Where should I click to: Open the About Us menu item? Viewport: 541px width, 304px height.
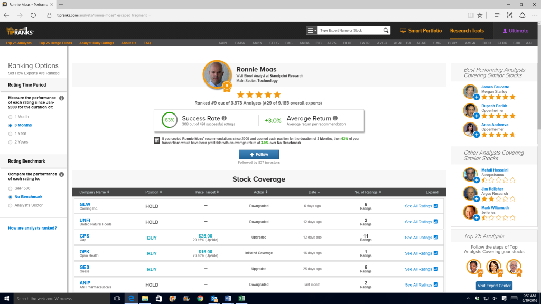point(129,43)
